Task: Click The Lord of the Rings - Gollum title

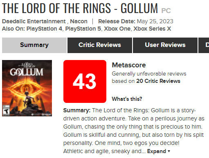Action: [x=80, y=8]
